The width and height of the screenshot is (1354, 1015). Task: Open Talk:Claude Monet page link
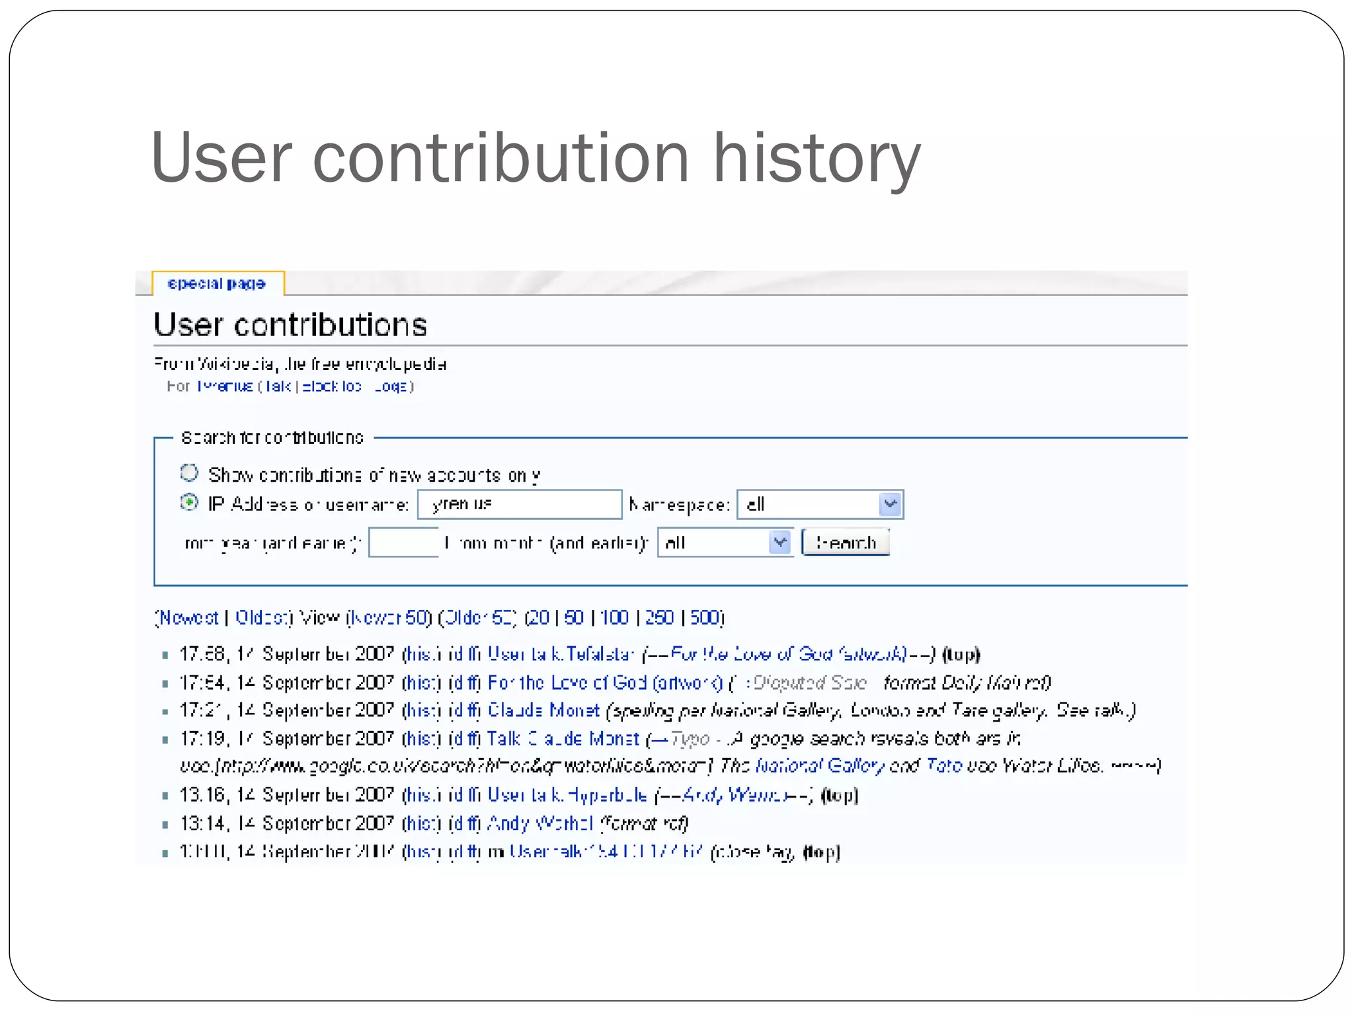pyautogui.click(x=563, y=738)
